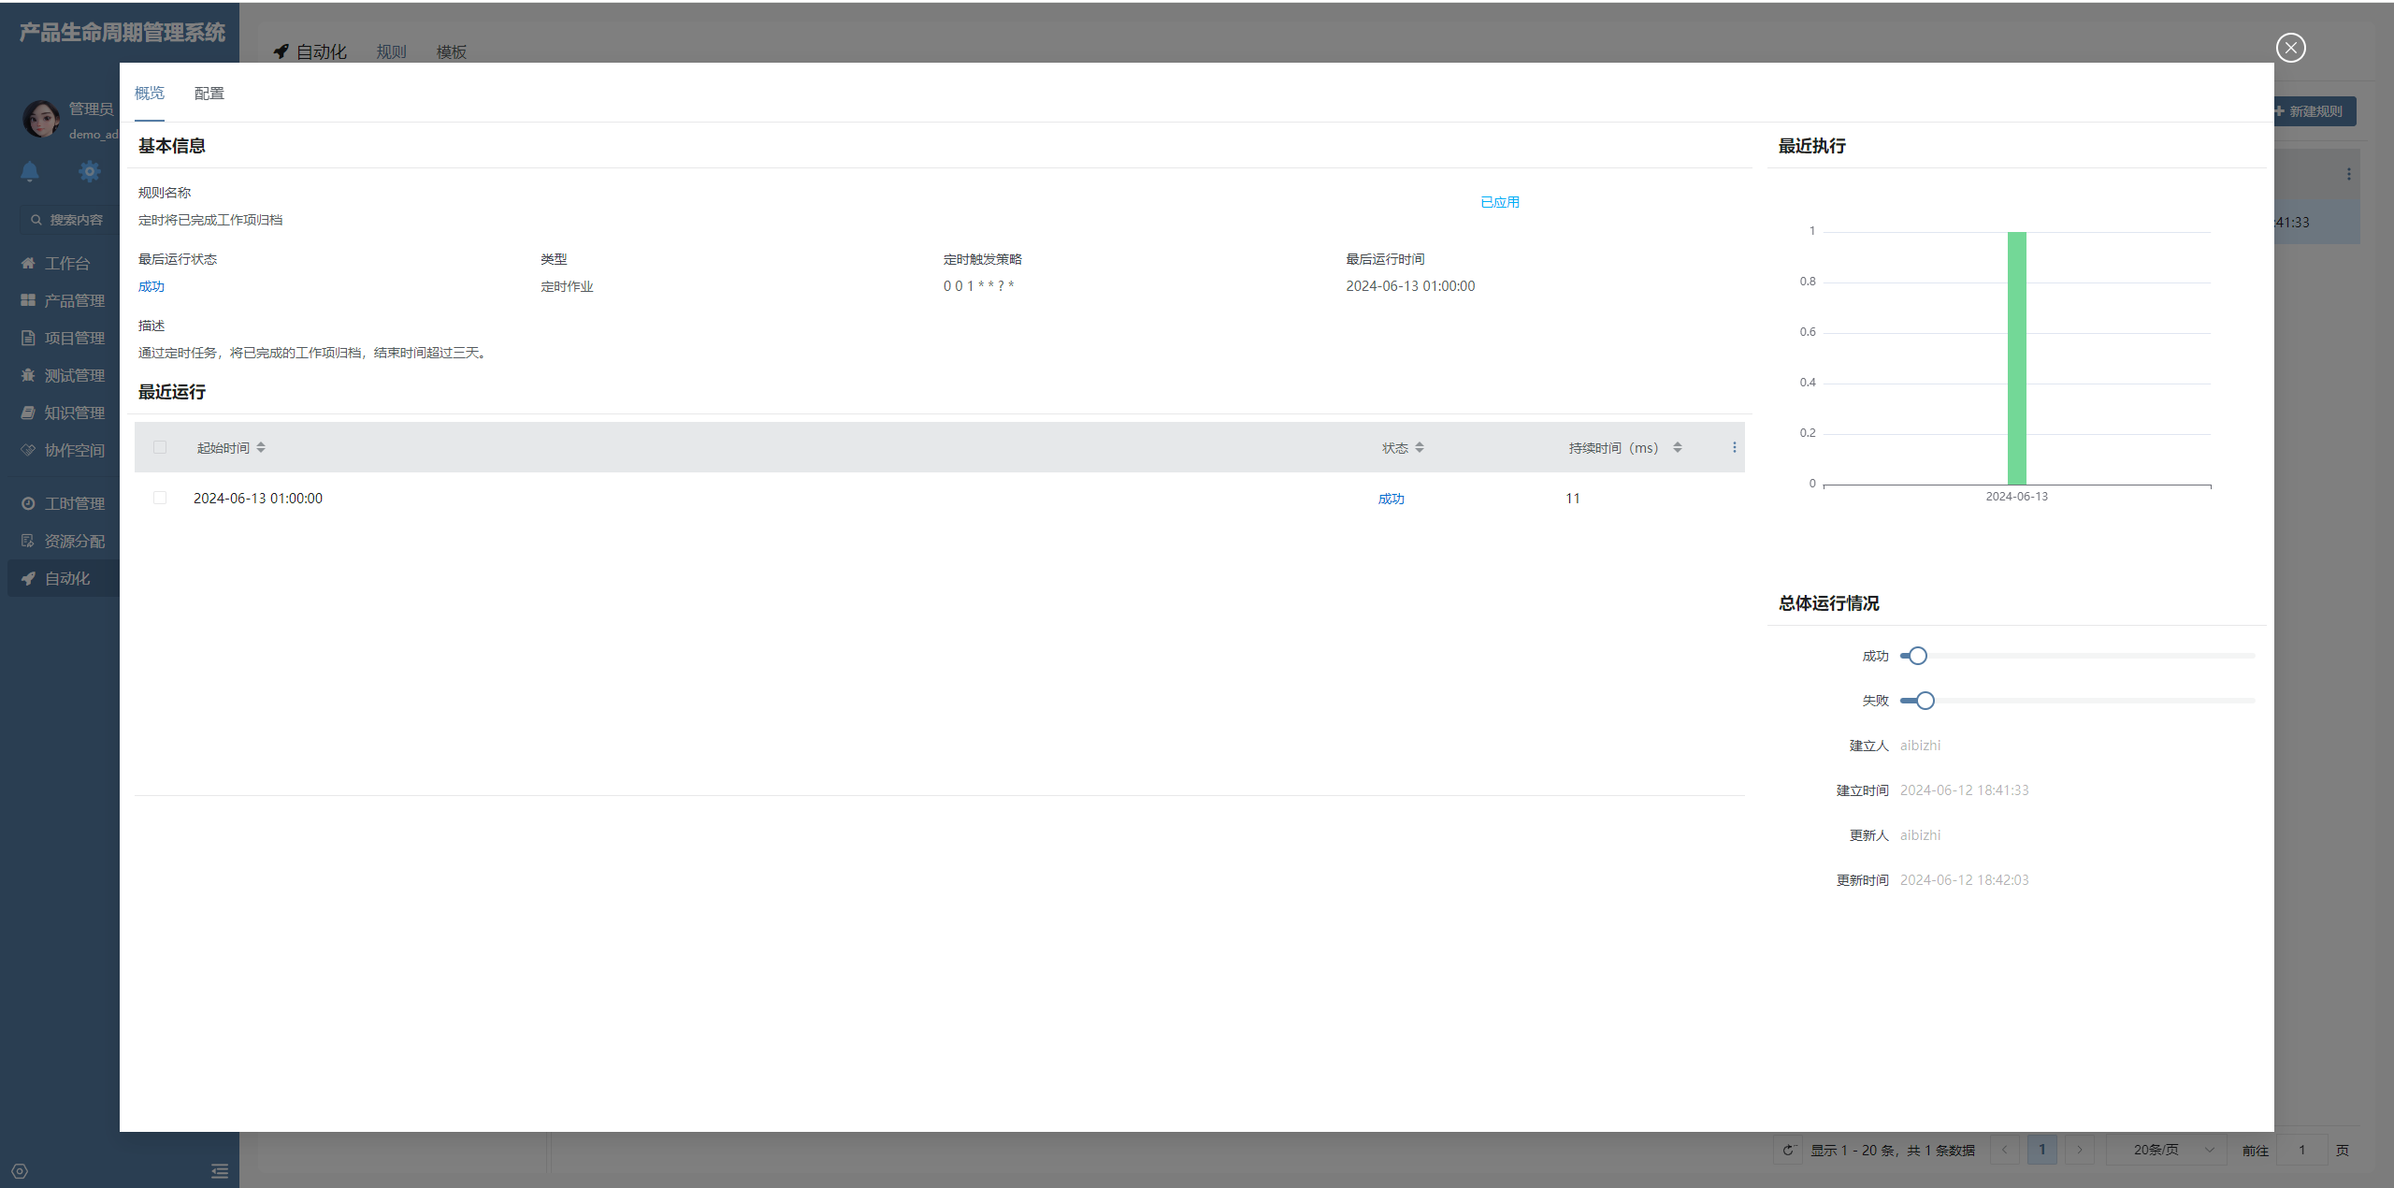Click the sidebar collapse icon at bottom
Image resolution: width=2394 pixels, height=1188 pixels.
220,1171
